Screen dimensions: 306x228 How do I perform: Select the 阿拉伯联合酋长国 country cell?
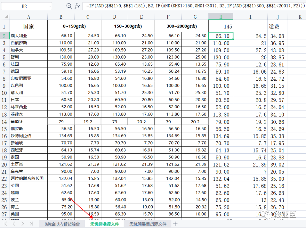(x=29, y=178)
